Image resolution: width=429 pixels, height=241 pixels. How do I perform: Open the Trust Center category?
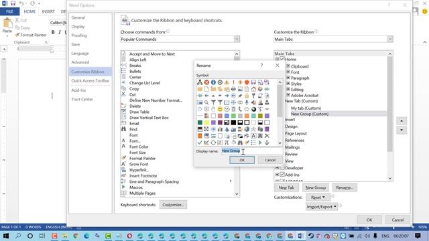pyautogui.click(x=82, y=99)
